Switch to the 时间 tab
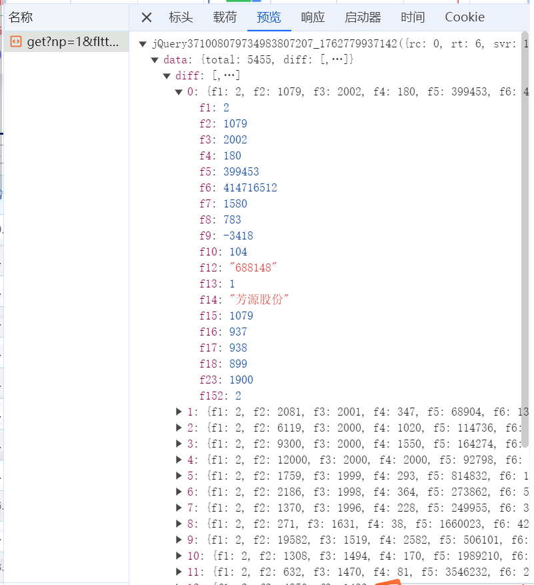Image resolution: width=534 pixels, height=585 pixels. pyautogui.click(x=413, y=17)
